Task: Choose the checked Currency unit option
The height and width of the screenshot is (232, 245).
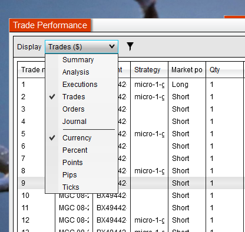Action: [x=77, y=138]
